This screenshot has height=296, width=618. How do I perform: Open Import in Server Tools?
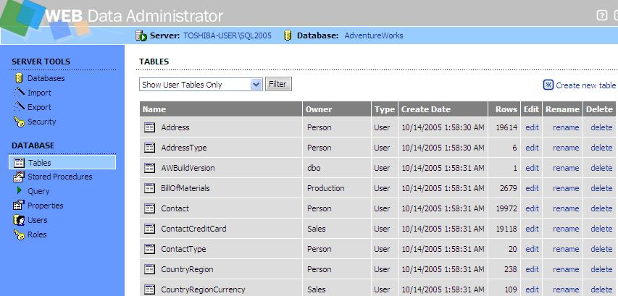(39, 93)
